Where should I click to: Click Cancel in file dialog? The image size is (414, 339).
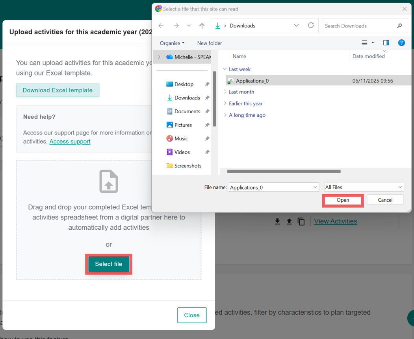coord(385,200)
